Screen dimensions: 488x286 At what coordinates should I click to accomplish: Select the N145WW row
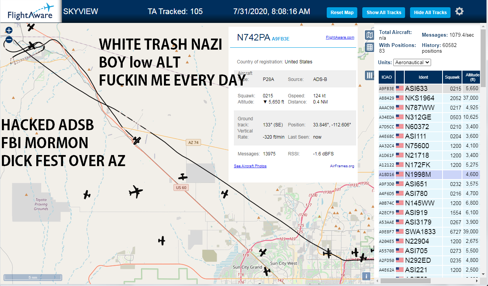[429, 203]
